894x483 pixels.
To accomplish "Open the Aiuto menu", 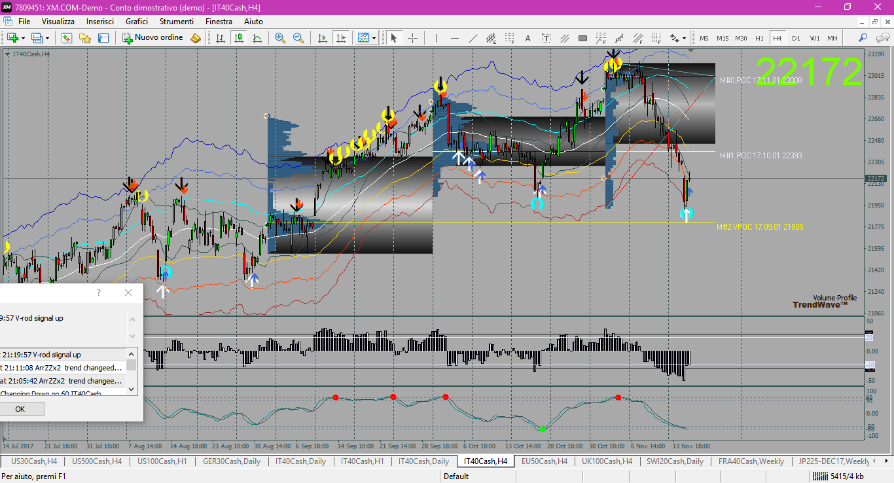I will [253, 22].
